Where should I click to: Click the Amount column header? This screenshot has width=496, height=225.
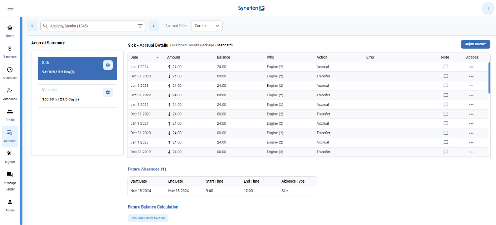tap(174, 57)
